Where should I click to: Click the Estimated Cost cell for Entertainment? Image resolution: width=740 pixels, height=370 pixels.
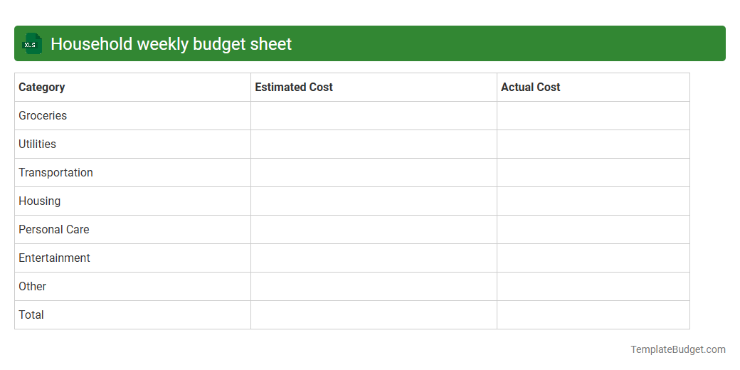click(374, 258)
